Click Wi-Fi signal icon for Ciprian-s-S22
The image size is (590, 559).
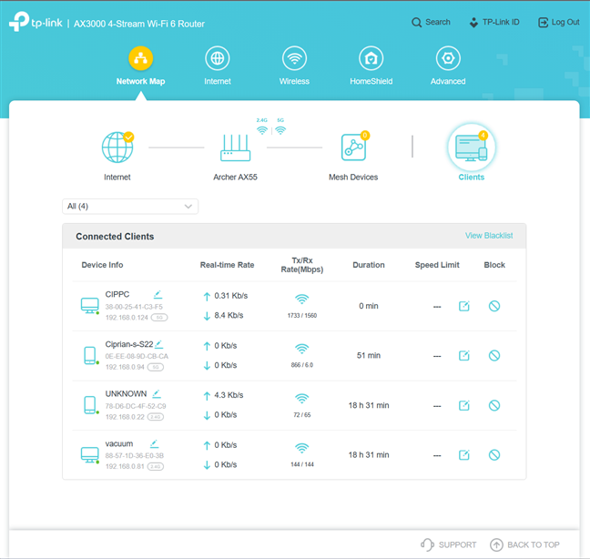[x=301, y=349]
